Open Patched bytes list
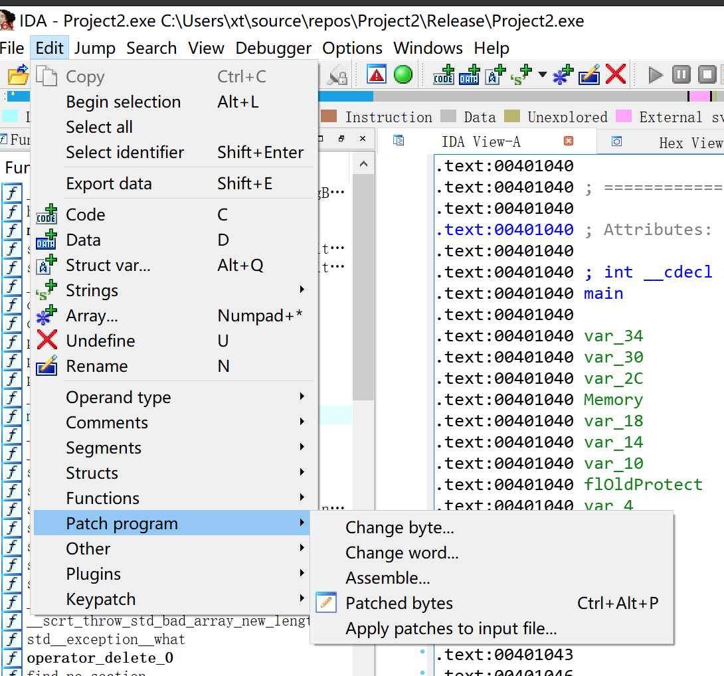 coord(492,602)
